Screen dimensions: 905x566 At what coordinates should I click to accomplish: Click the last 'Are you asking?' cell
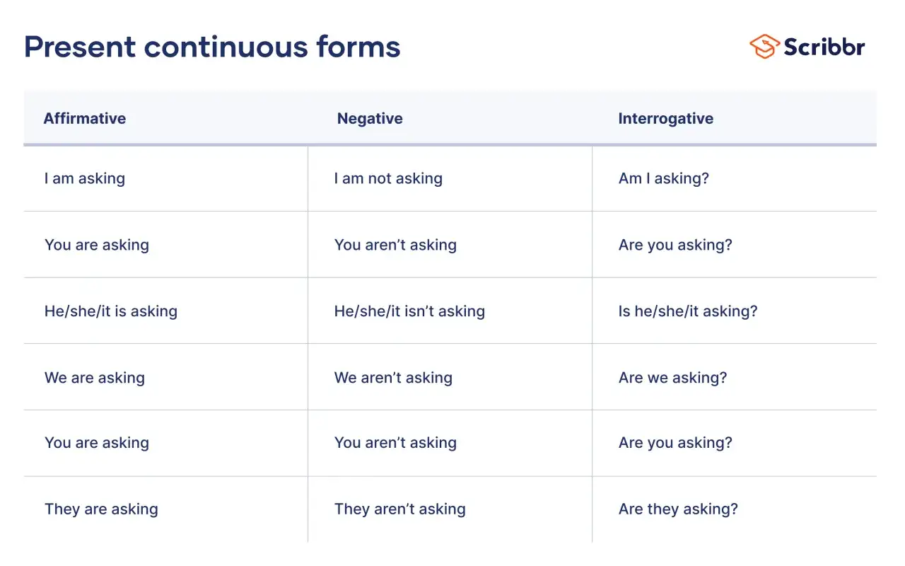coord(675,444)
